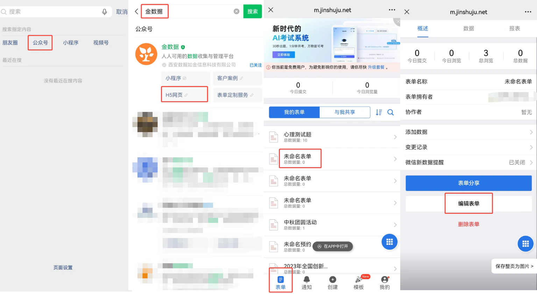Open 表单定制服务 link

click(238, 95)
